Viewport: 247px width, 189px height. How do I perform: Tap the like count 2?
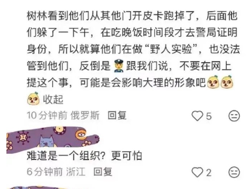(x=209, y=172)
